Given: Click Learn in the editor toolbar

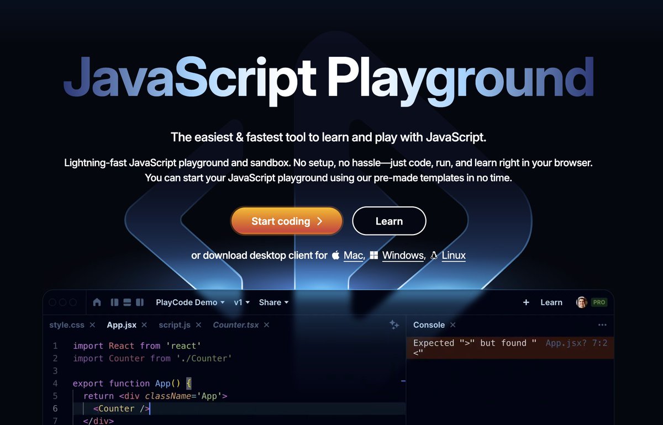Looking at the screenshot, I should (x=551, y=302).
